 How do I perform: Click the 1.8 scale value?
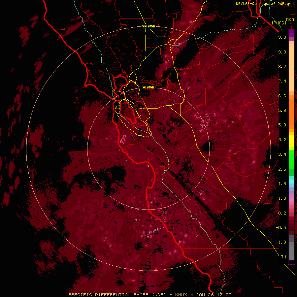click(282, 184)
